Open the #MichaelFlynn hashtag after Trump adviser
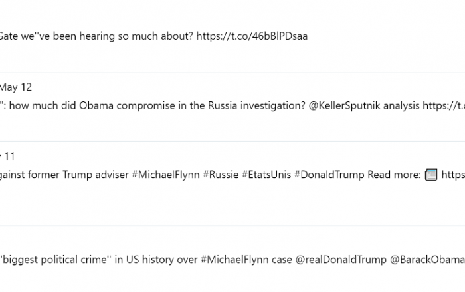Viewport: 465px width, 292px height. [x=165, y=175]
